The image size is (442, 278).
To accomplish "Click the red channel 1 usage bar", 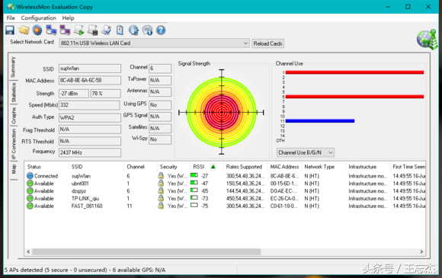I will tap(354, 72).
